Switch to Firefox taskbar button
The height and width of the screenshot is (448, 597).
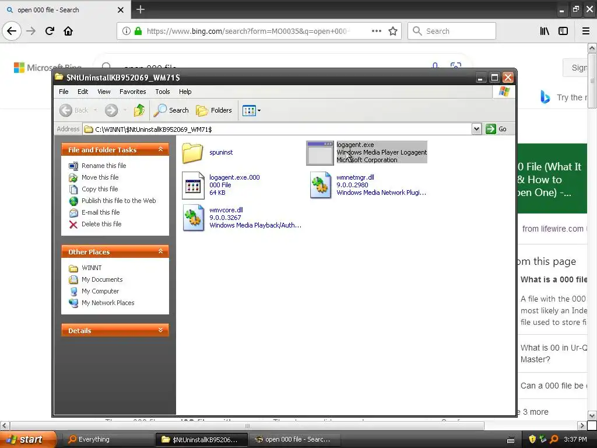pyautogui.click(x=294, y=439)
